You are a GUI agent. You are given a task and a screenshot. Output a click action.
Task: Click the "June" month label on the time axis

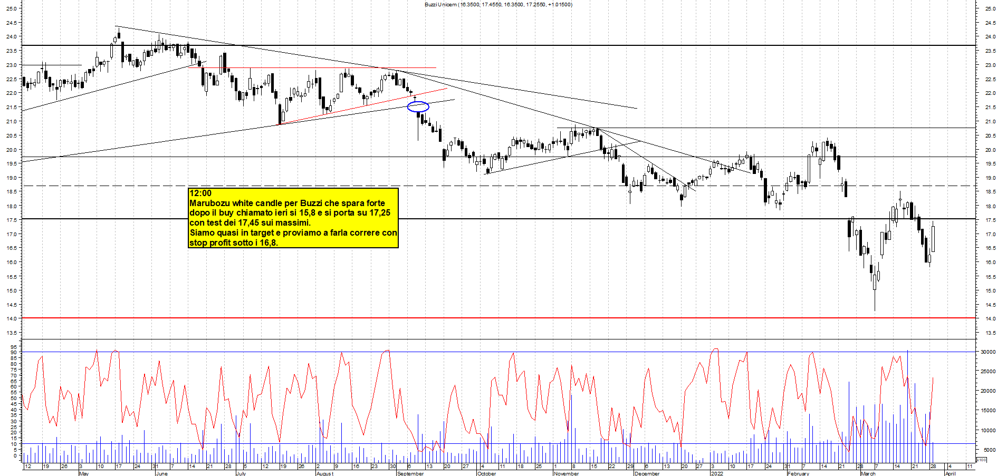point(162,473)
